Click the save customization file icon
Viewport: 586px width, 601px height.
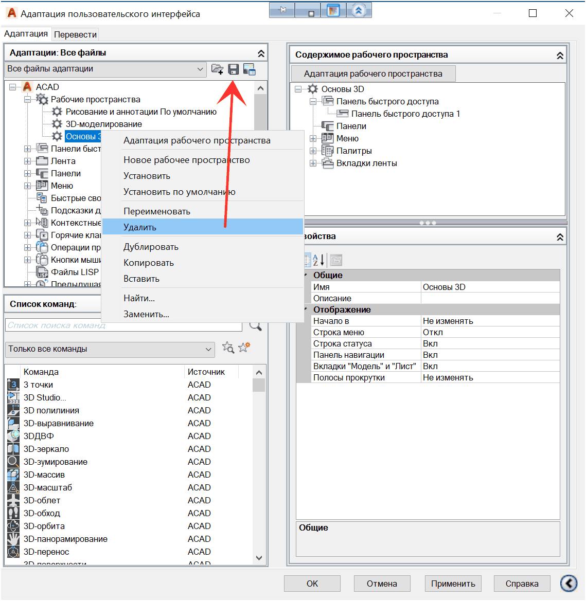coord(234,69)
